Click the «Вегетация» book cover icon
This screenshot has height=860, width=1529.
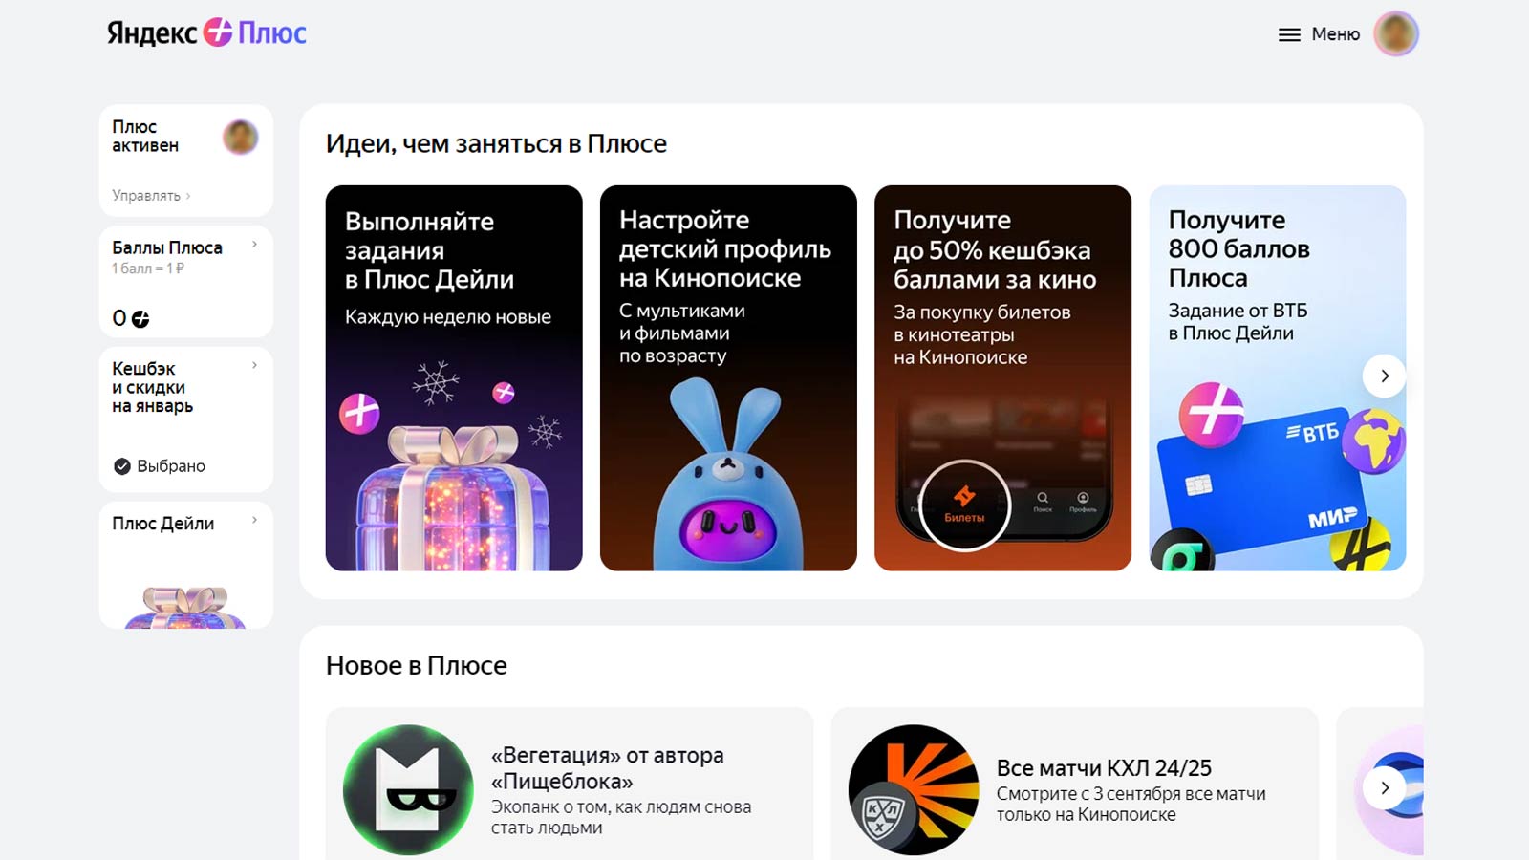pyautogui.click(x=408, y=789)
